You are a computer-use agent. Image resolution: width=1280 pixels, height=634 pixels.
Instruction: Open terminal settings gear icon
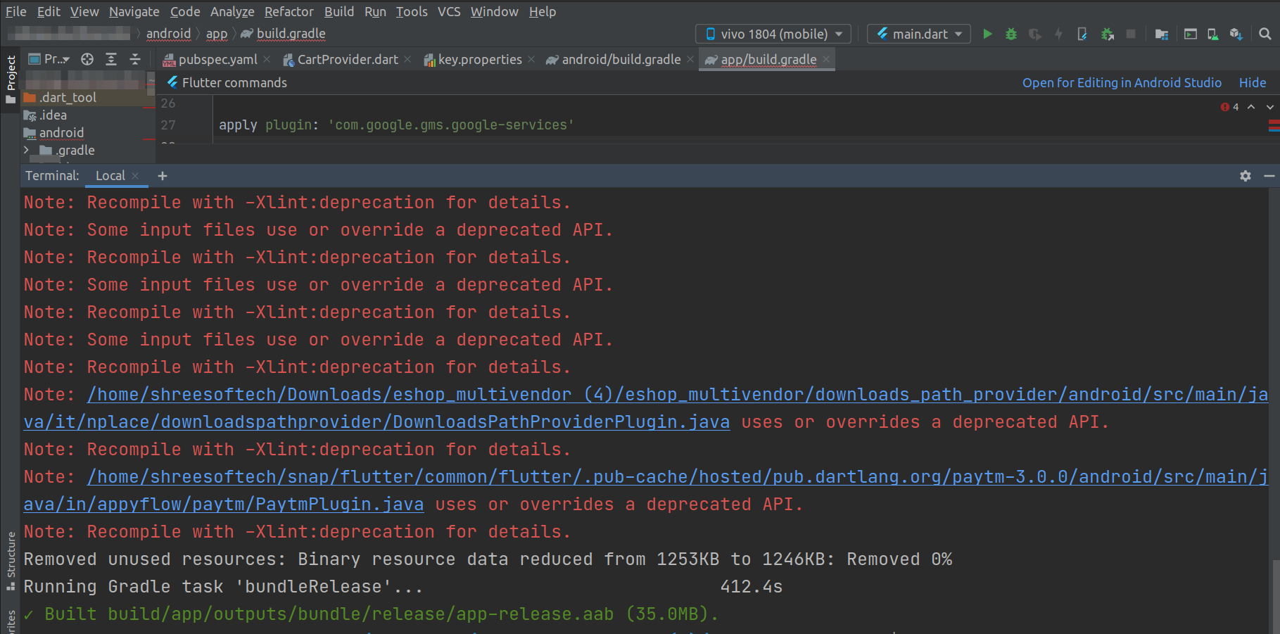pos(1246,176)
